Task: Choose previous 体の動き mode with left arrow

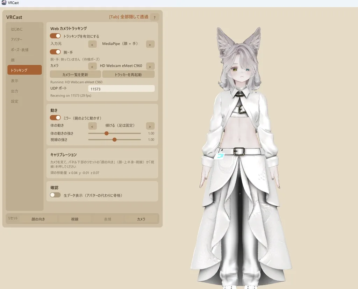Action: click(92, 126)
